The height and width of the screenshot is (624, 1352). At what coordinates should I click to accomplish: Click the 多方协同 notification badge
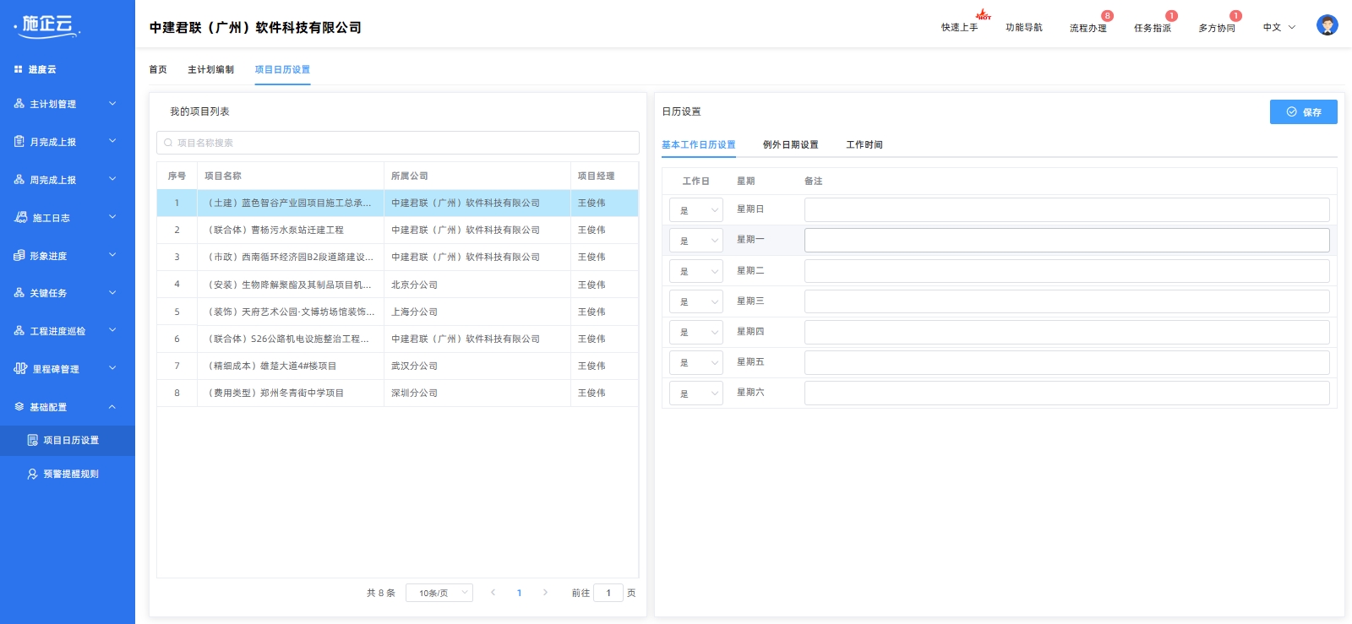(1235, 16)
